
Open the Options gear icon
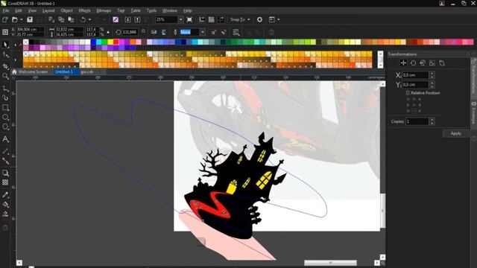point(259,19)
